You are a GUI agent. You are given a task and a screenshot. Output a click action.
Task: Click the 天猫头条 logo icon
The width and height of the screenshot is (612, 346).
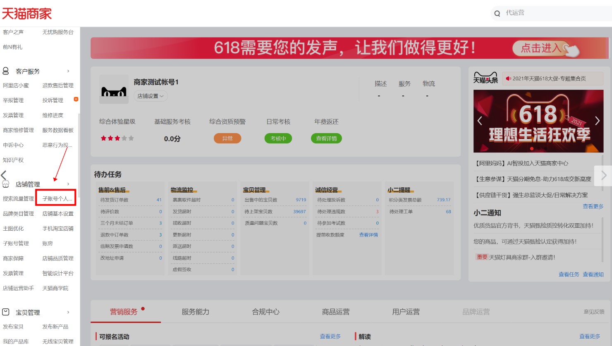(485, 77)
